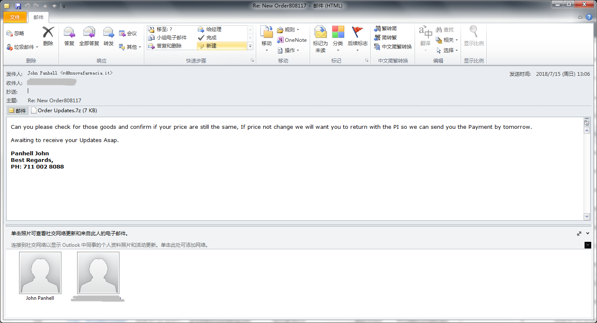Click the 显示比例 (Zoom) magnifier button

click(x=474, y=36)
